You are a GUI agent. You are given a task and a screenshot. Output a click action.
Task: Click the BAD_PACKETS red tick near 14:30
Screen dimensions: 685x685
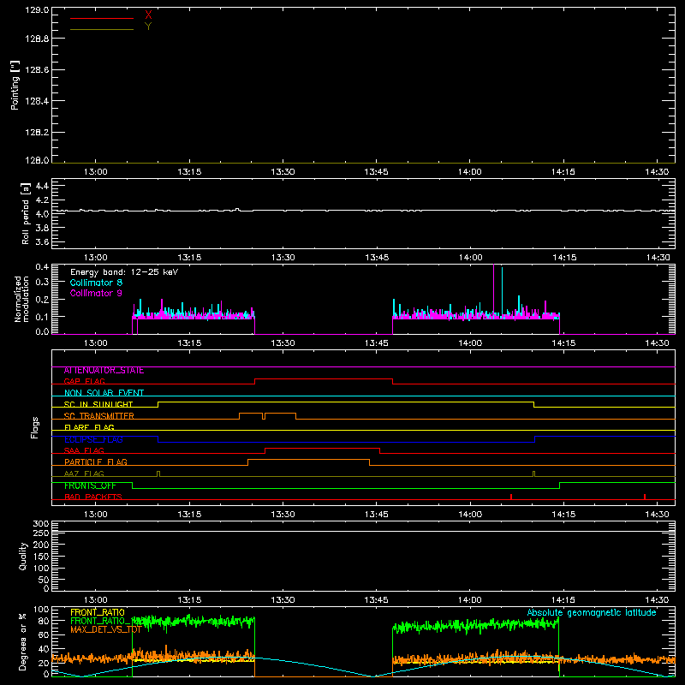[x=645, y=497]
